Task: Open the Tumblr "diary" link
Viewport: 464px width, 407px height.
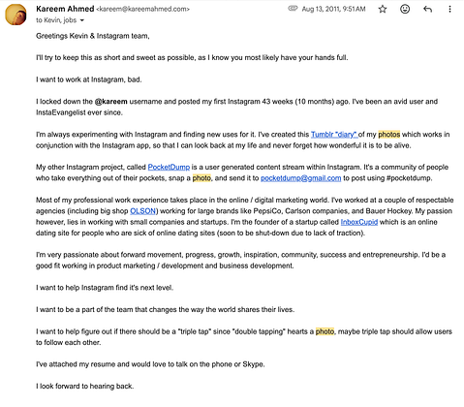Action: (x=334, y=134)
